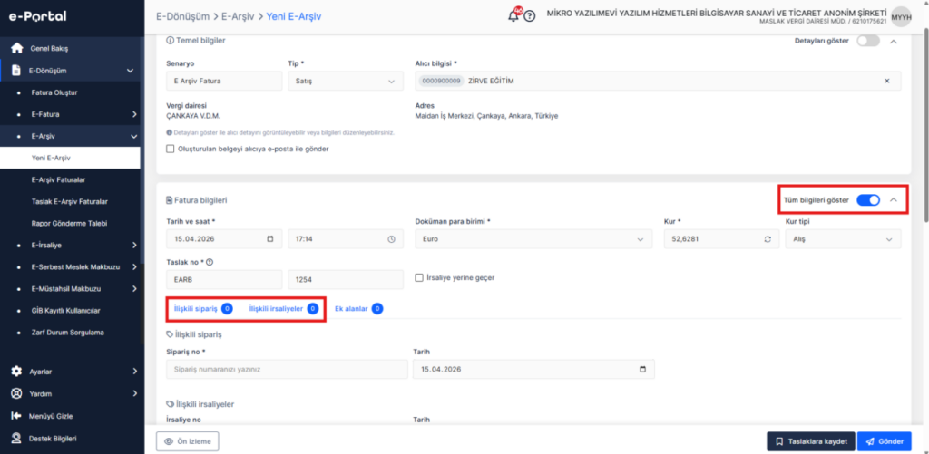Click the MYYH user avatar
Screen dimensions: 929x454
click(902, 16)
